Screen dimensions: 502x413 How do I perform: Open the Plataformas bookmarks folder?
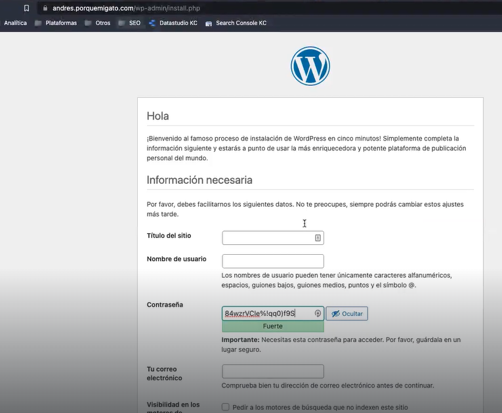coord(56,23)
